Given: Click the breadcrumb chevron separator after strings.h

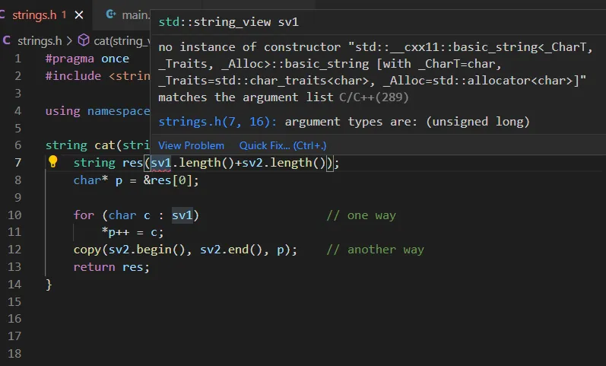Looking at the screenshot, I should (69, 40).
